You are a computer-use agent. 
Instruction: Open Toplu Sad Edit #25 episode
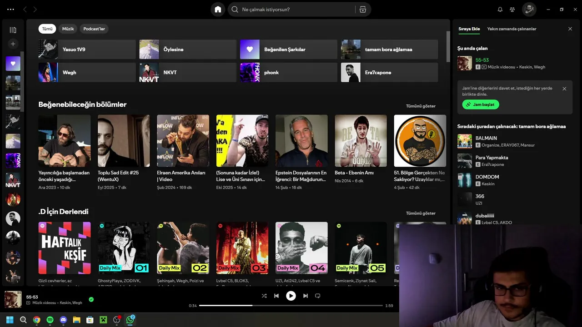(124, 152)
